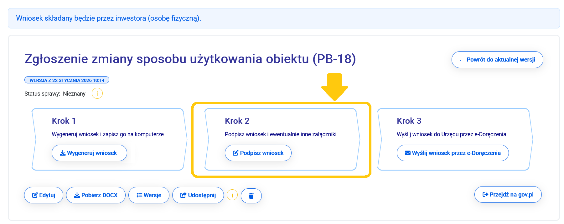Open the Wersje versions list

point(149,195)
